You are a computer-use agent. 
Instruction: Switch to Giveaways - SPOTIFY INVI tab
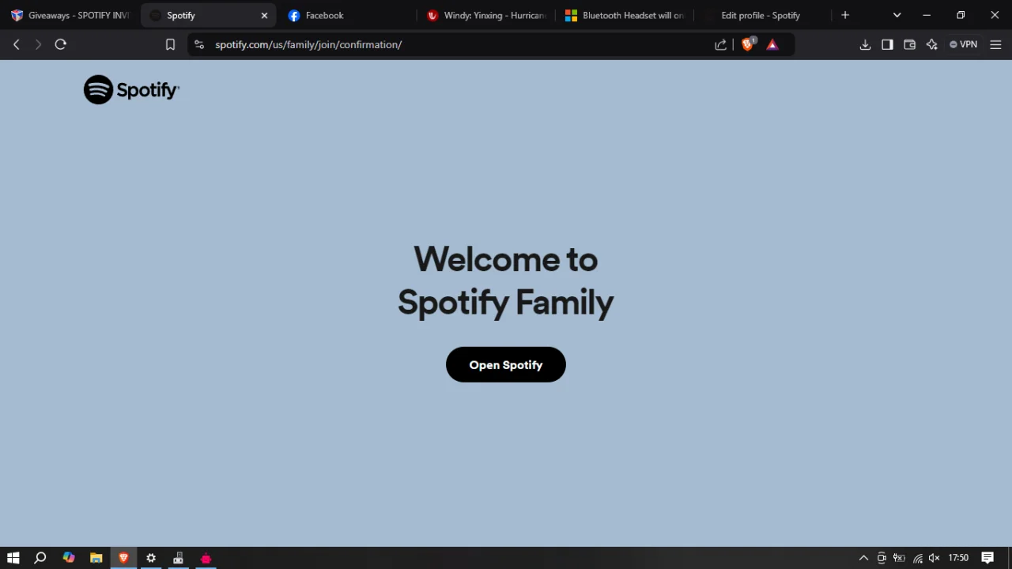70,15
